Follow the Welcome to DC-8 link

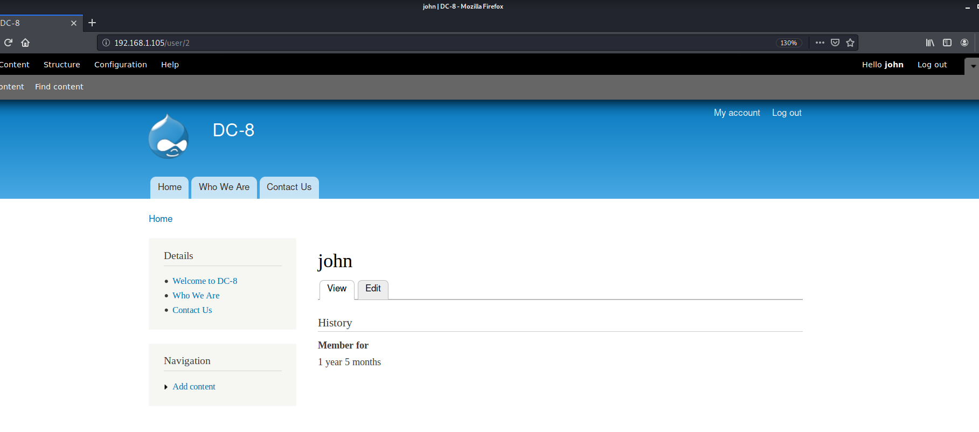point(205,281)
